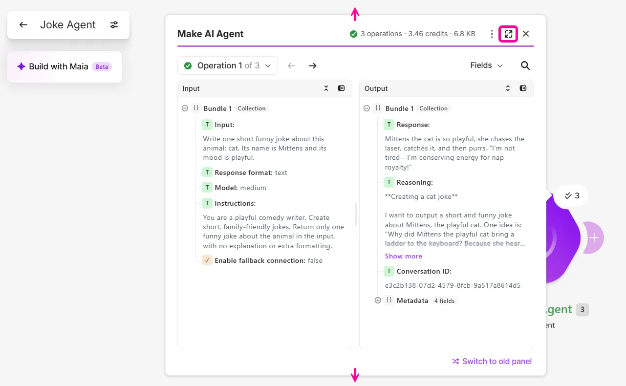Click the Reasoning label in Output
Image resolution: width=626 pixels, height=386 pixels.
414,182
